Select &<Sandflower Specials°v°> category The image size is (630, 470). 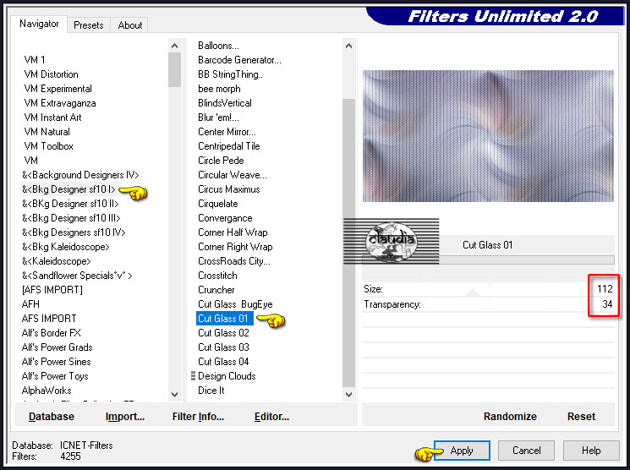coord(77,276)
